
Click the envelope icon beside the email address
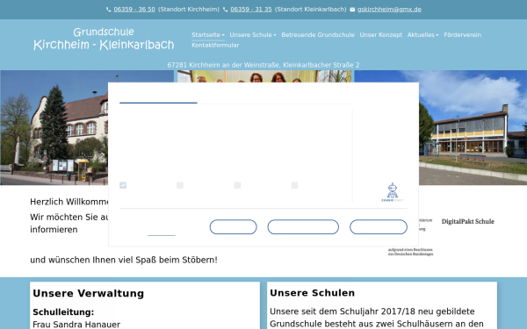click(352, 10)
